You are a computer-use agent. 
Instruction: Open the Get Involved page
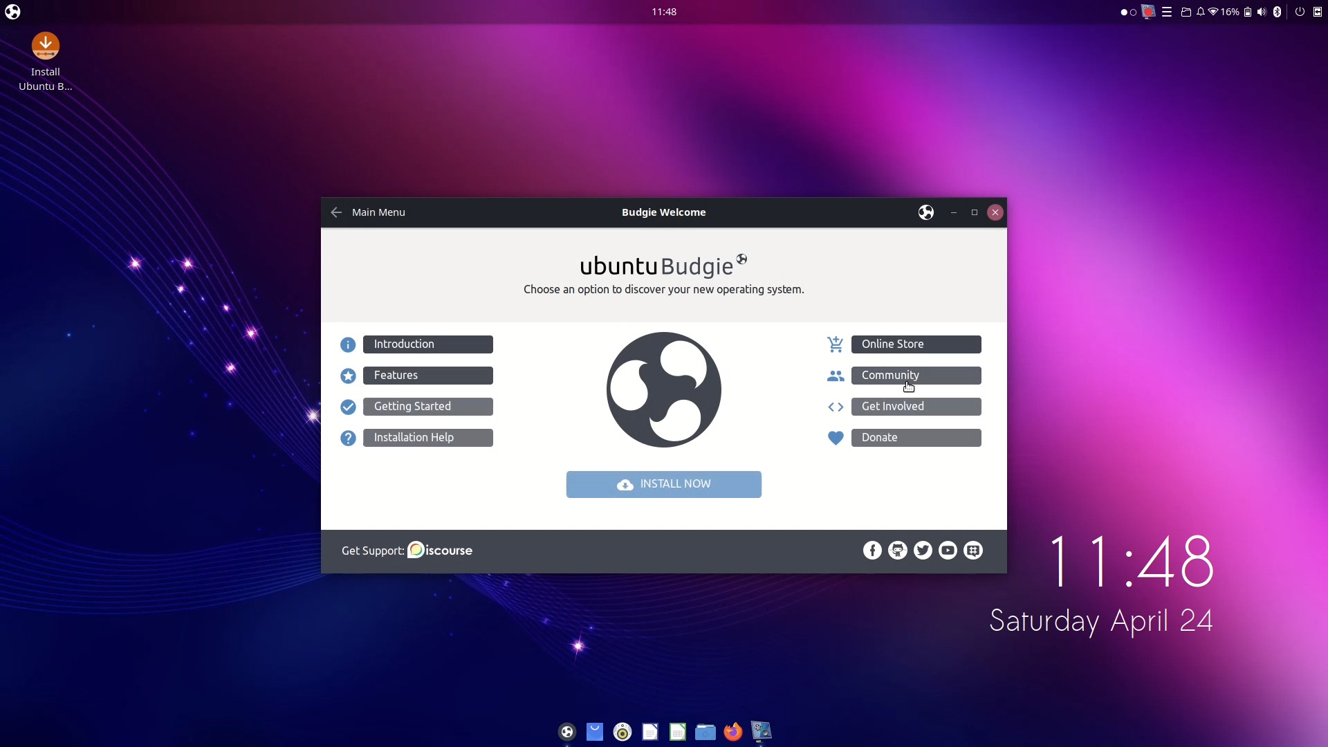coord(916,407)
